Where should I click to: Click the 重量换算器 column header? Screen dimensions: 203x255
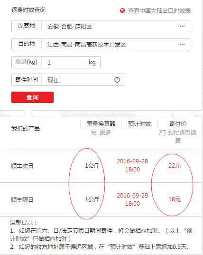tap(101, 124)
